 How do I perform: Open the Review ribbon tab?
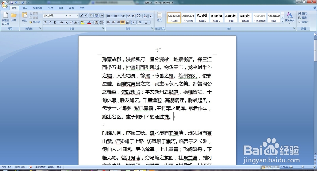tap(71, 8)
